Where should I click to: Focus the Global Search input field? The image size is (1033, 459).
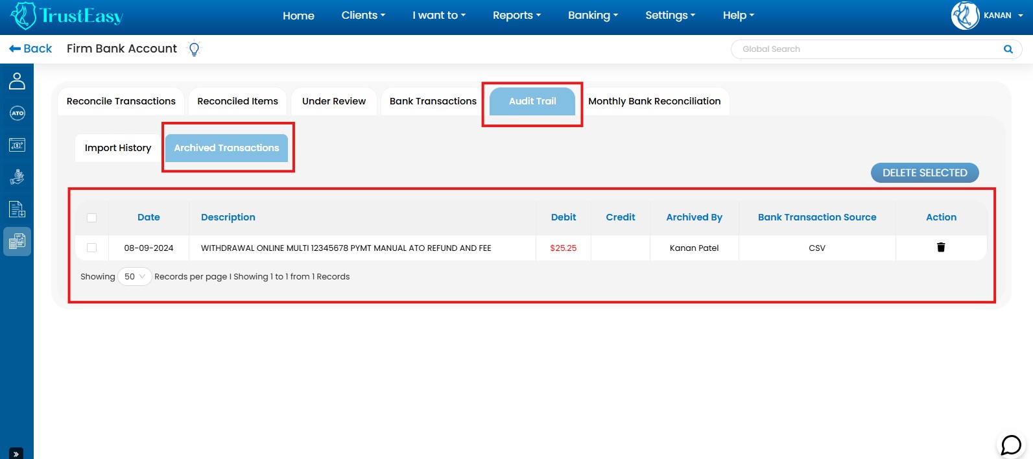(862, 49)
